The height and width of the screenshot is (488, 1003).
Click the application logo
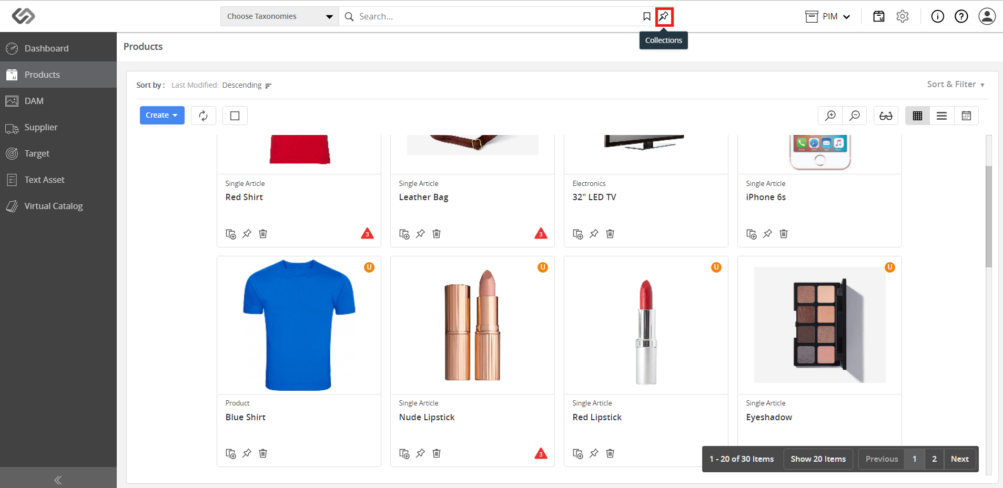click(x=24, y=16)
